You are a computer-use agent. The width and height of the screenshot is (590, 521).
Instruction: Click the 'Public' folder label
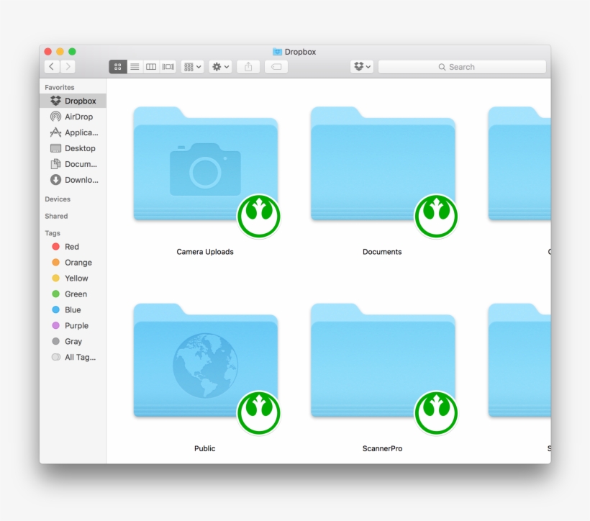point(204,448)
